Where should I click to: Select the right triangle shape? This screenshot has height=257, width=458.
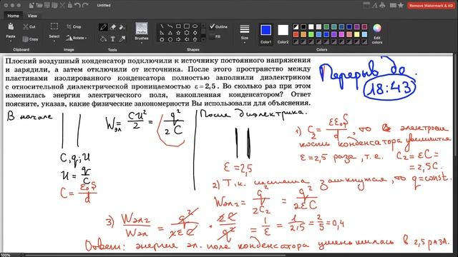click(x=162, y=33)
